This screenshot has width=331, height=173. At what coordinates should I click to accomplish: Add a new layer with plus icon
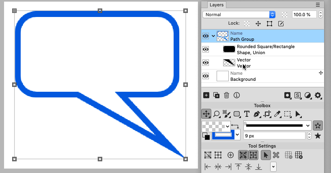(206, 95)
